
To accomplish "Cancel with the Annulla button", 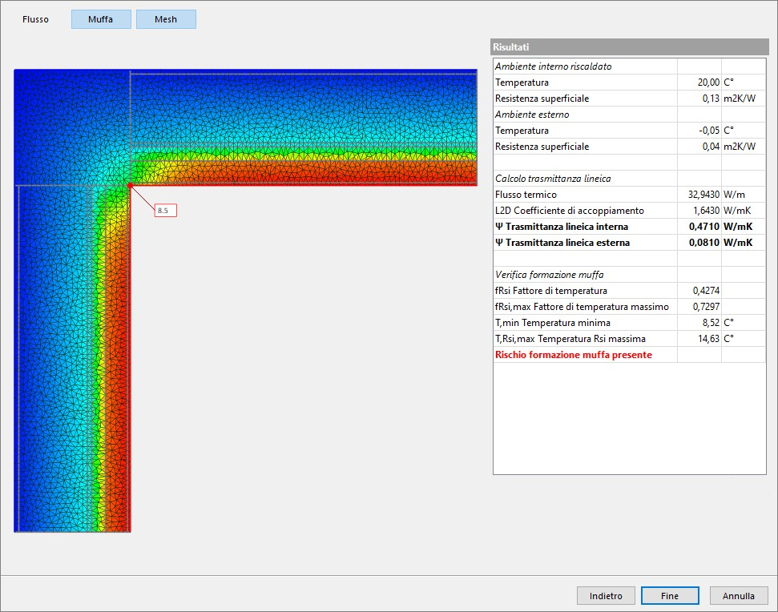I will (738, 596).
